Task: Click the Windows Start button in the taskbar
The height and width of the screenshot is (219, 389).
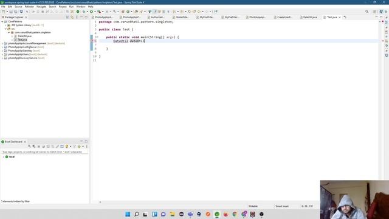Action: [x=128, y=214]
